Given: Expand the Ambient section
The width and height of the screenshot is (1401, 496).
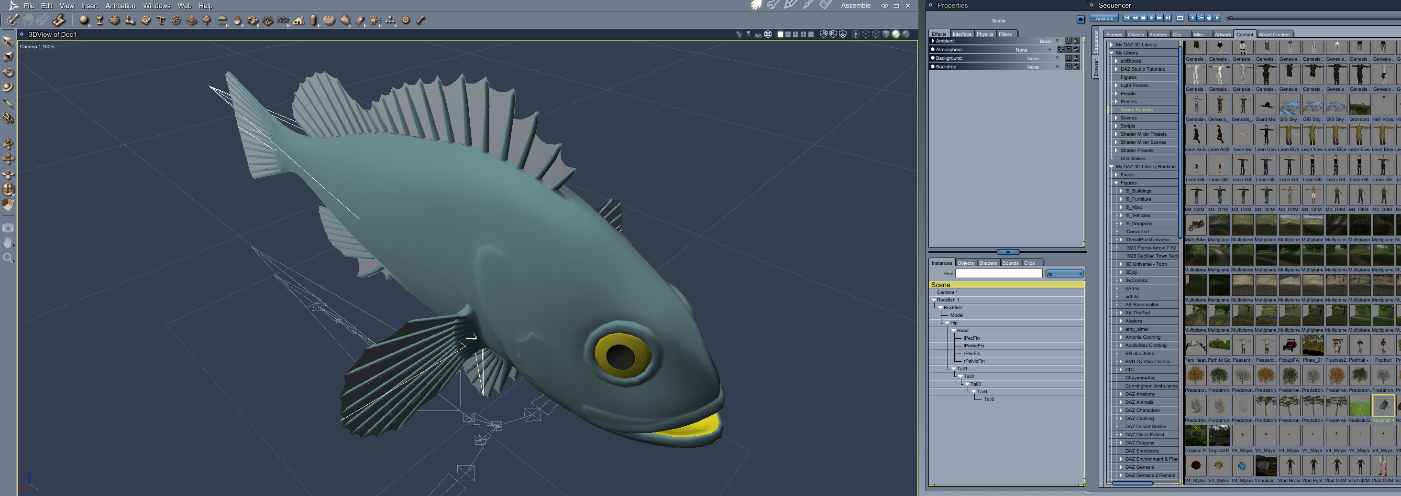Looking at the screenshot, I should tap(933, 41).
